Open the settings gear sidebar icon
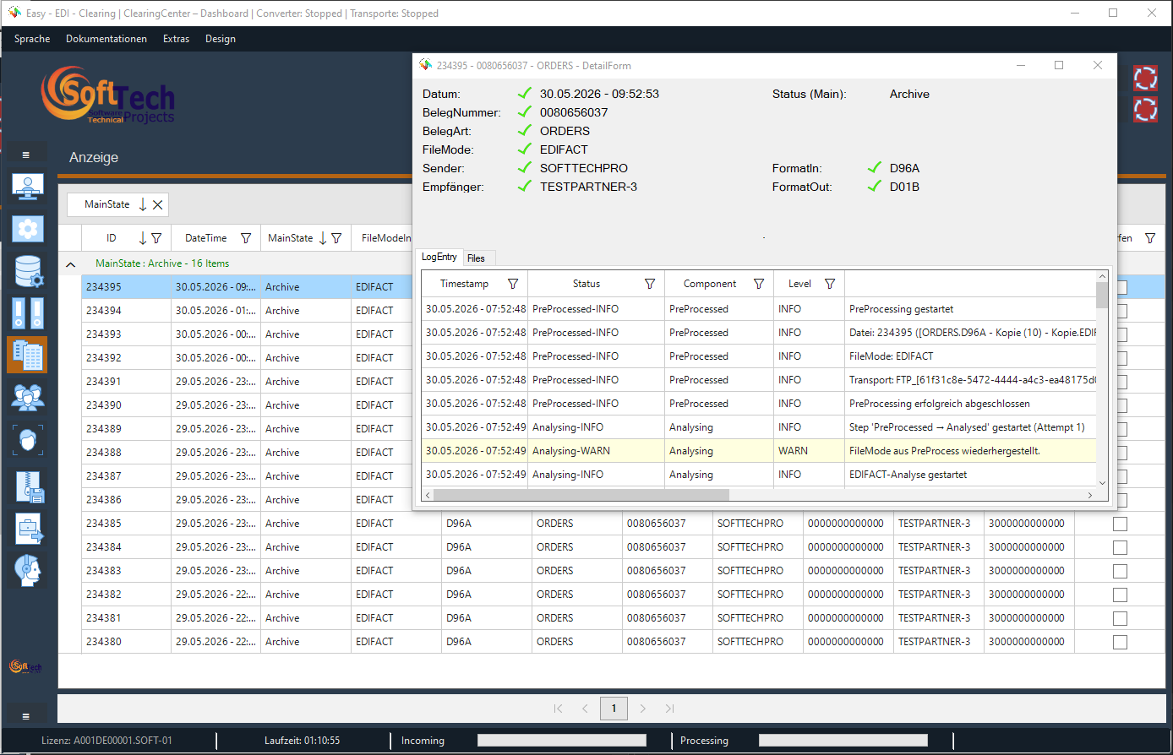 (28, 229)
